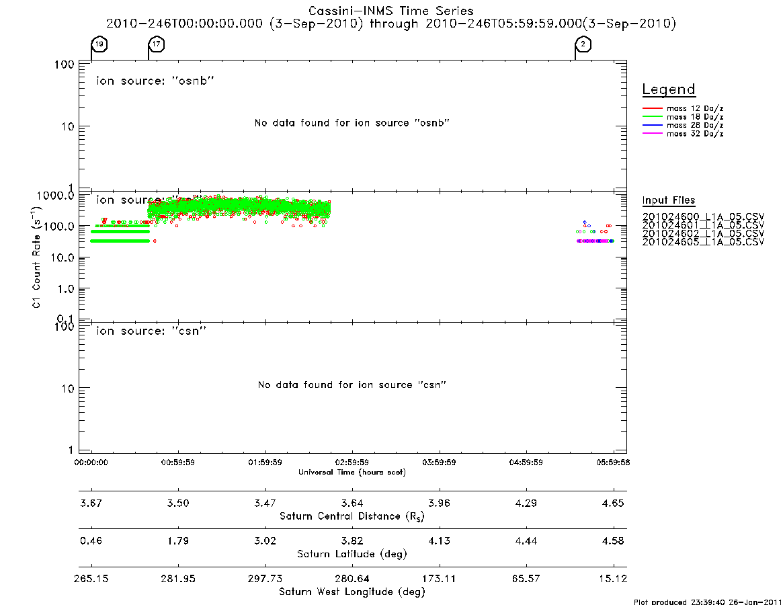The height and width of the screenshot is (605, 783).
Task: Click the latitude value 3.02
Action: tap(265, 541)
